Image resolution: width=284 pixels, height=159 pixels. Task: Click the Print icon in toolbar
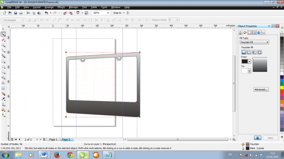(x=21, y=13)
